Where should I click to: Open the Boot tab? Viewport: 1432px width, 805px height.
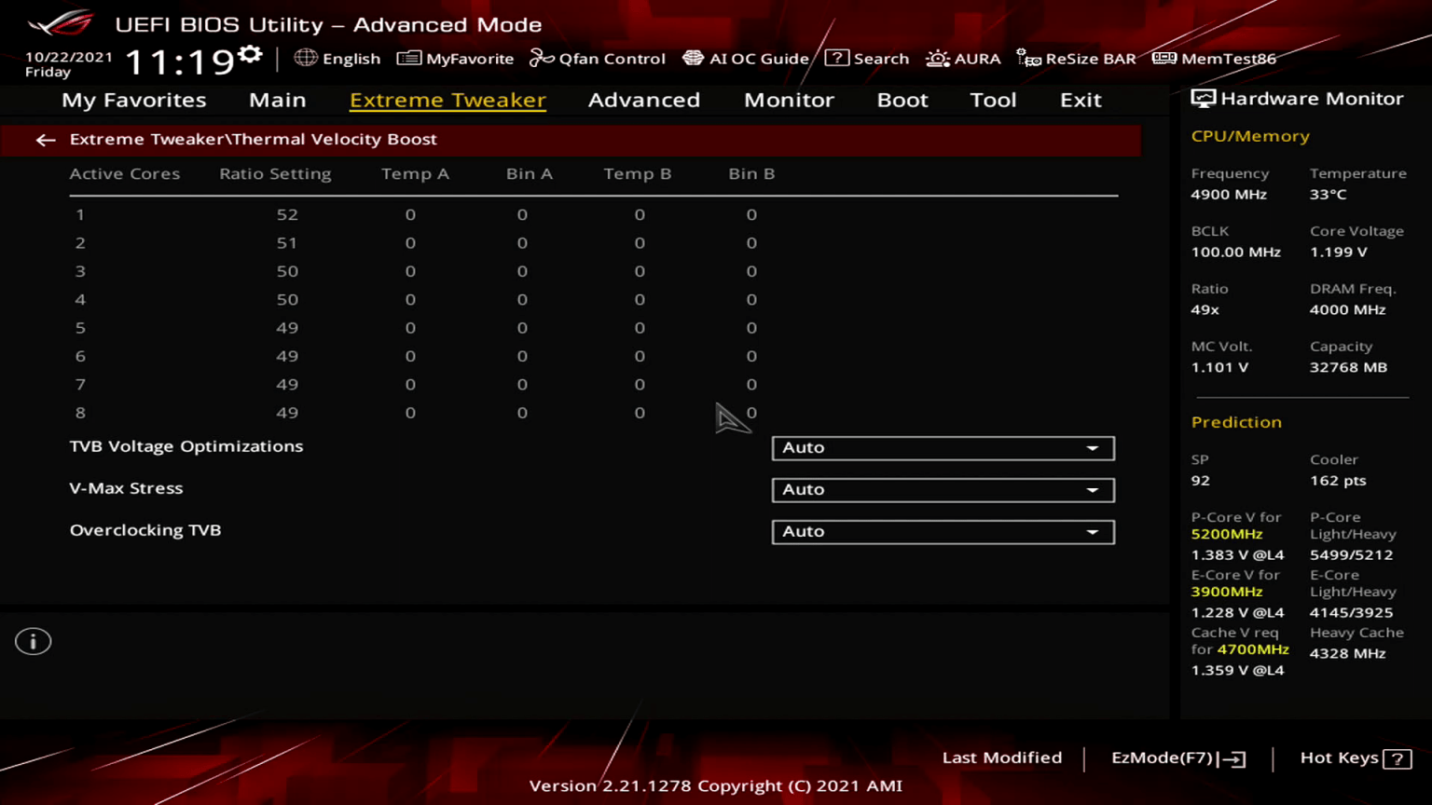click(902, 100)
